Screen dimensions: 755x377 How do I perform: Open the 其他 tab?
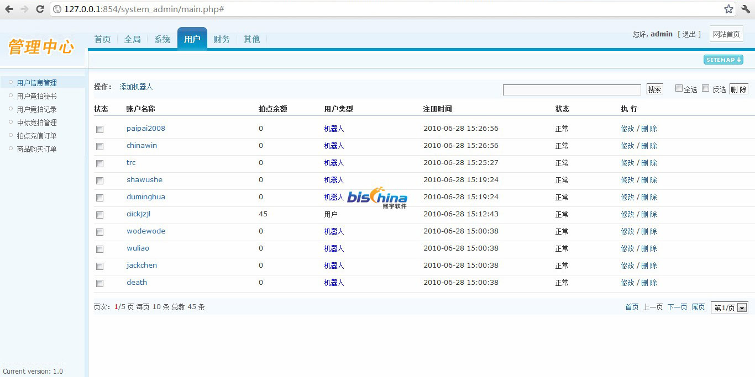click(252, 39)
